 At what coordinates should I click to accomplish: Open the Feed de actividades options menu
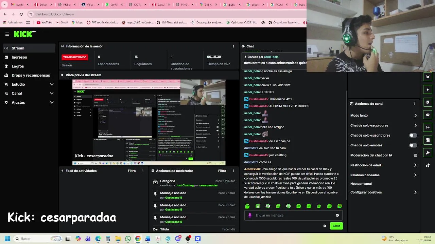tap(143, 171)
